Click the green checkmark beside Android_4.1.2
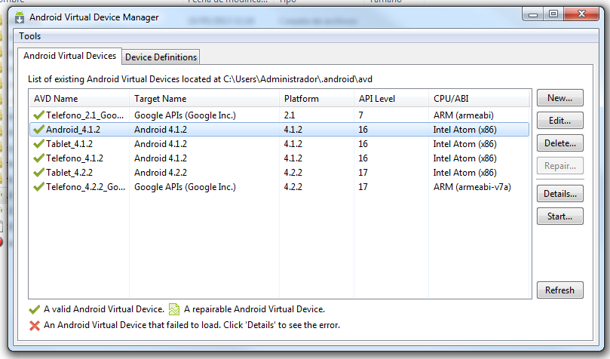Image resolution: width=610 pixels, height=359 pixels. (38, 130)
